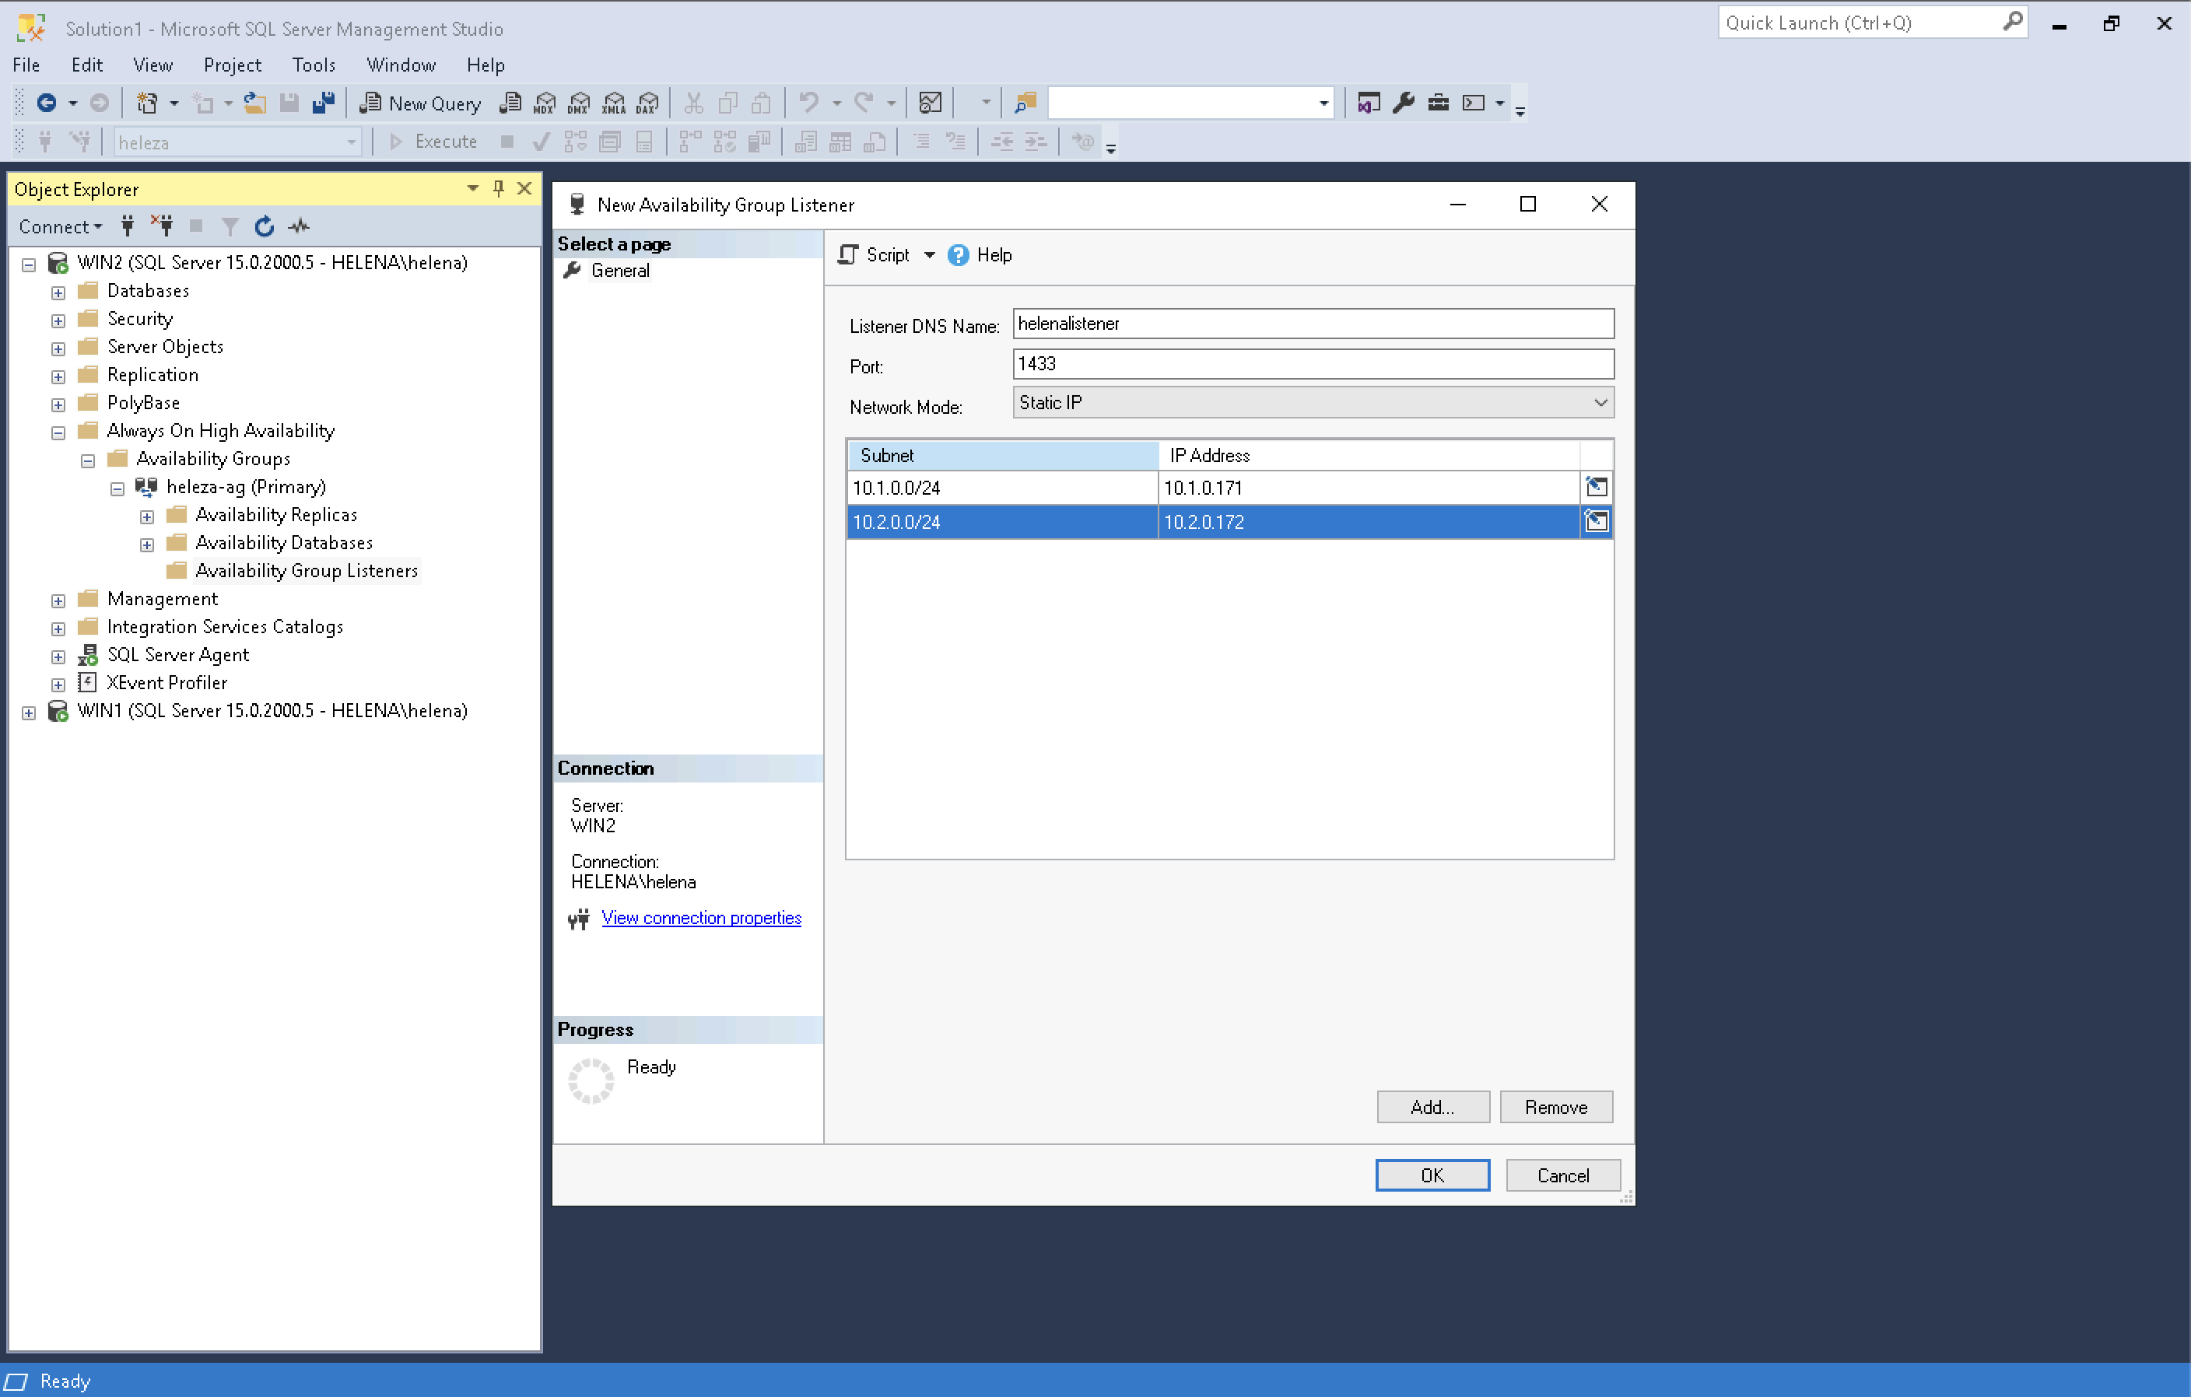Expand the Databases node under WIN2

(x=58, y=293)
